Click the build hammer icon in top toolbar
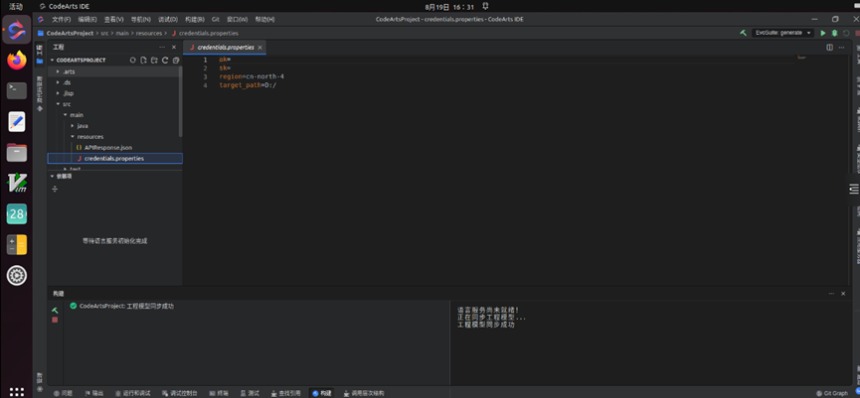Screen dimensions: 860x398 point(743,33)
